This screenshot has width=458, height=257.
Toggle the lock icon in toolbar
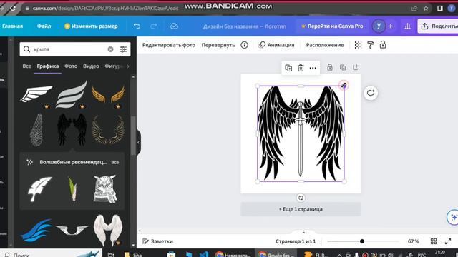tap(383, 45)
